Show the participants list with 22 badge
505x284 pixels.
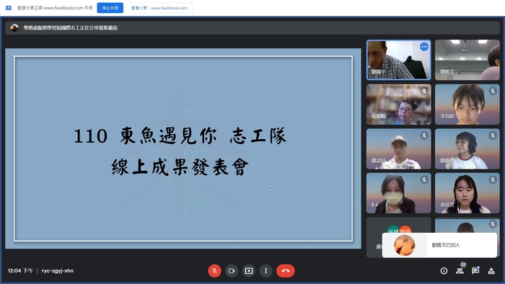coord(460,270)
